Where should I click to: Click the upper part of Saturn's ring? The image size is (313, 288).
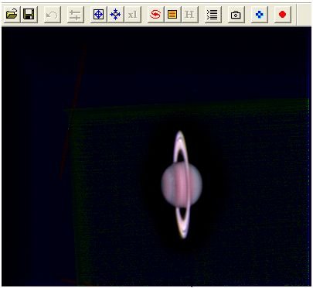[x=180, y=147]
